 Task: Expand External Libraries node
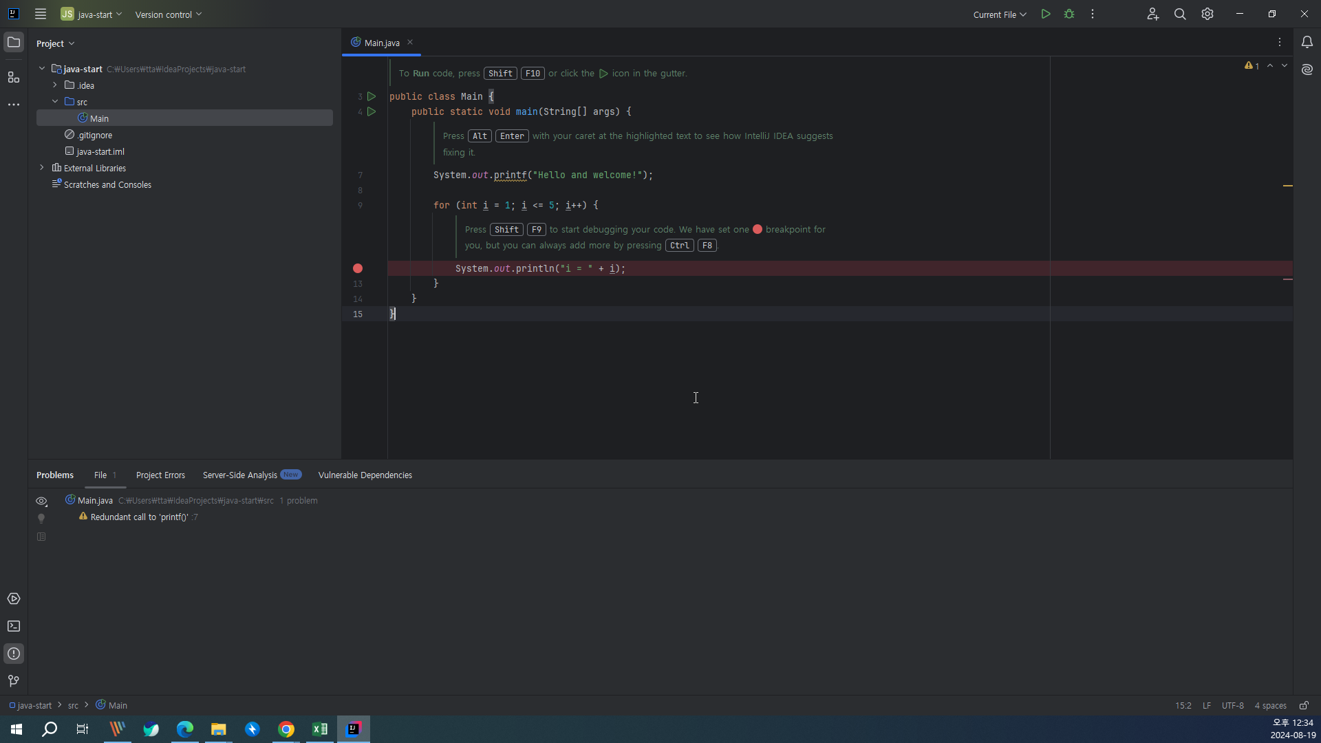click(42, 168)
